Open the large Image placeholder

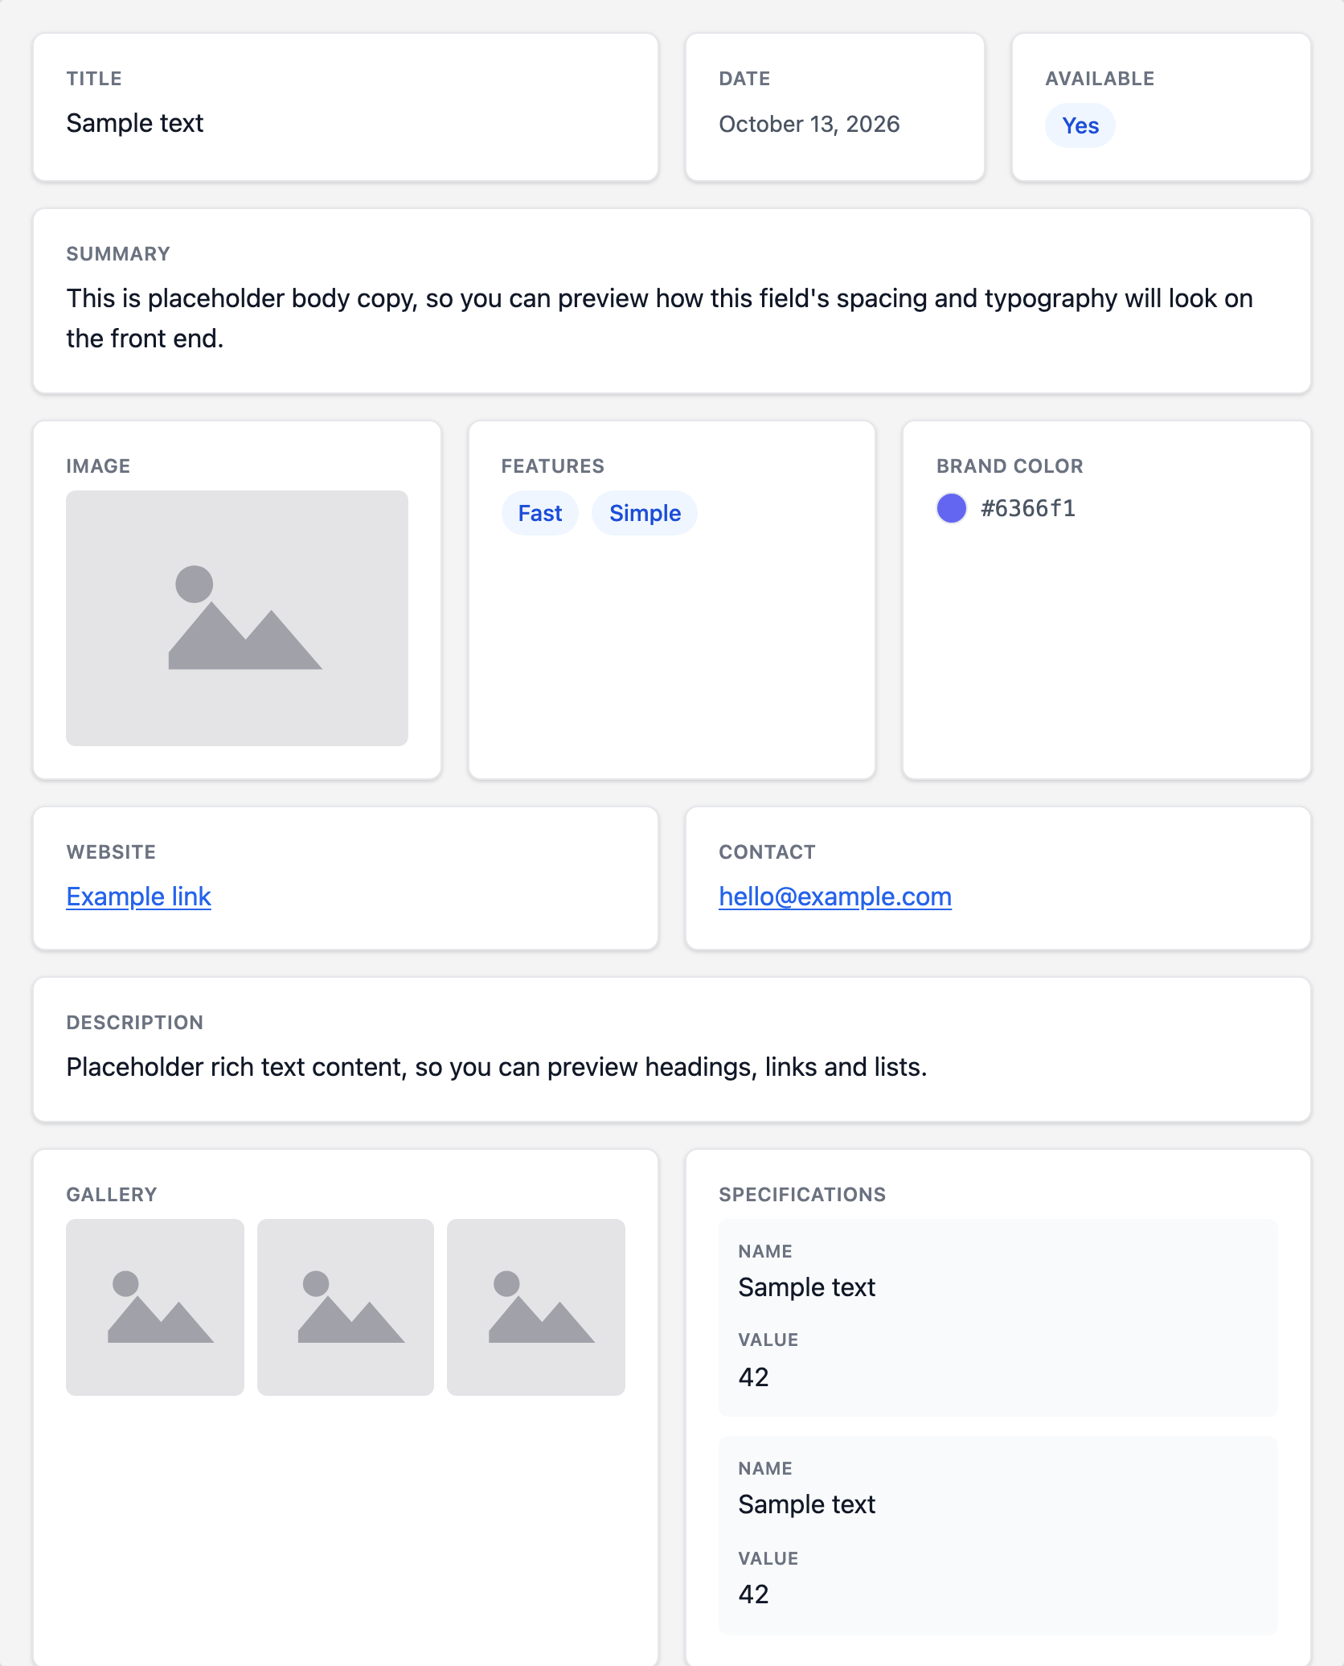point(237,618)
